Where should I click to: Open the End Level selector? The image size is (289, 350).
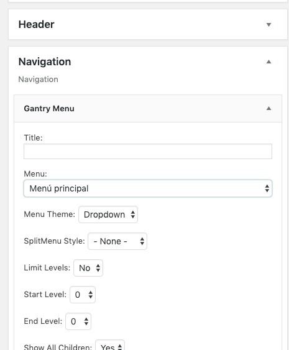point(78,321)
